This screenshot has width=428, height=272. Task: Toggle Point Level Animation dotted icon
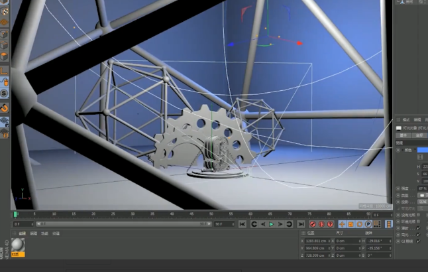[x=377, y=224]
